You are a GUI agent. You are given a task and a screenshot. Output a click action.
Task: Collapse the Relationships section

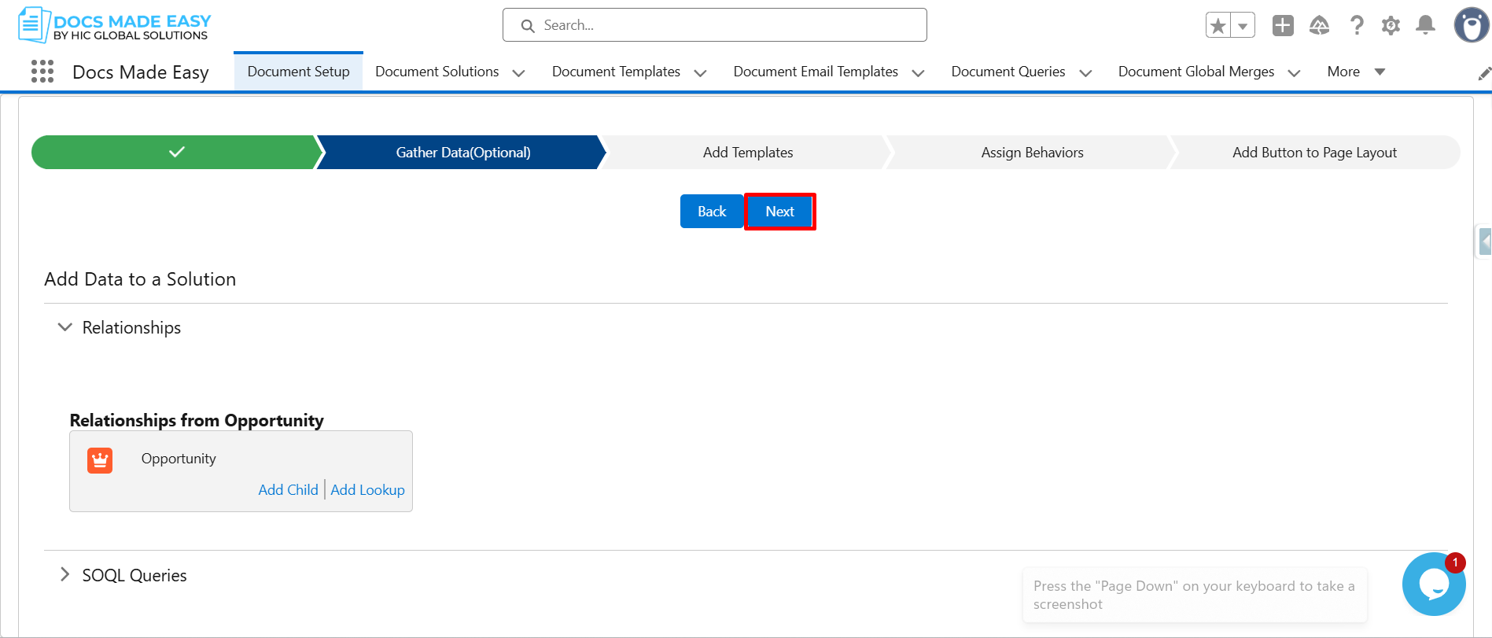click(65, 326)
